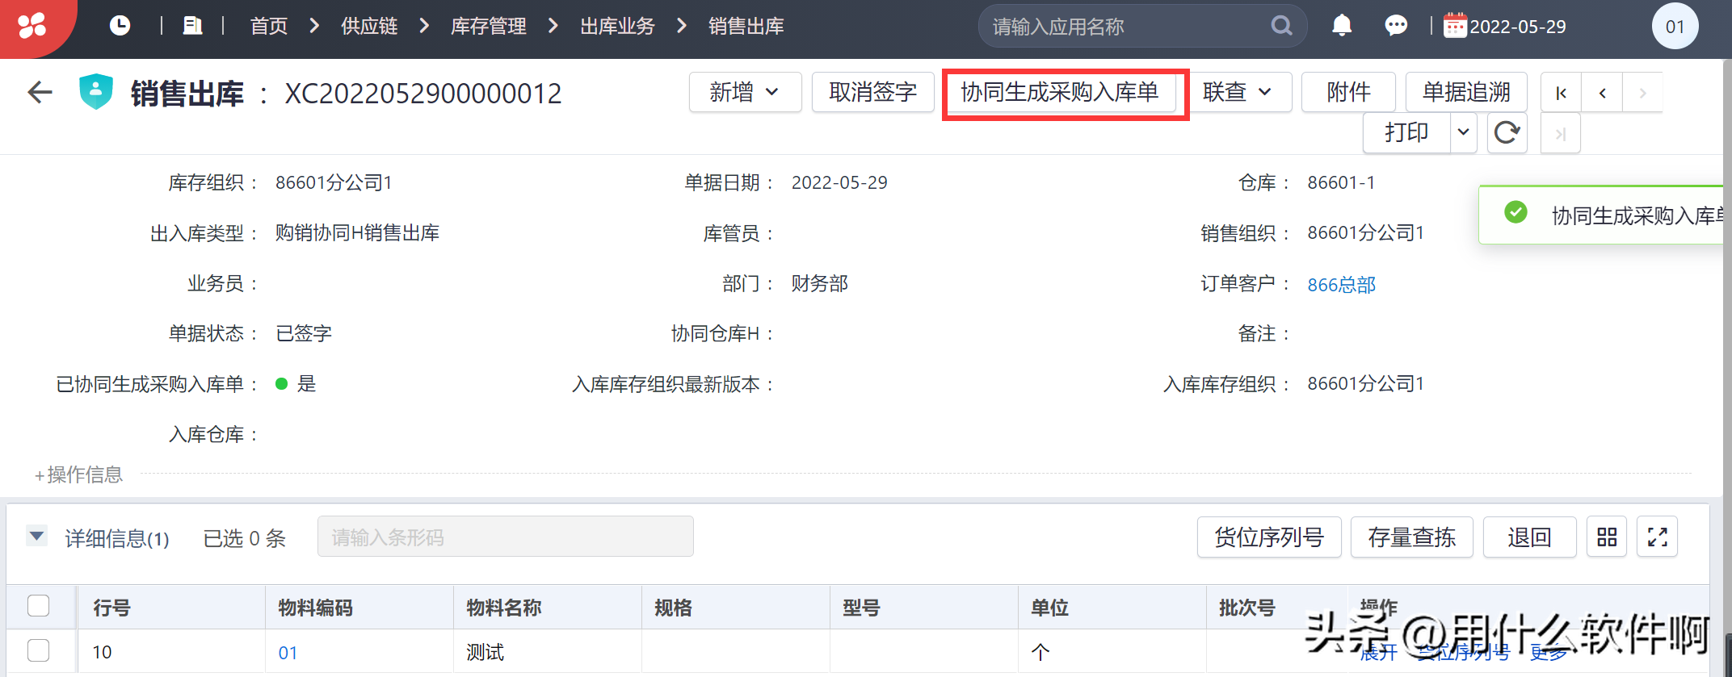
Task: Open the recent history clock icon
Action: click(x=120, y=26)
